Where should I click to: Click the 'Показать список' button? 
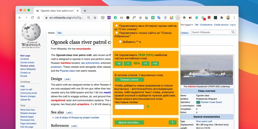129,80
